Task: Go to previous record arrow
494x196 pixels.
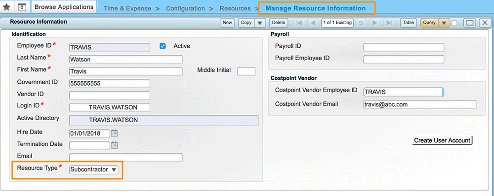Action: [x=313, y=23]
